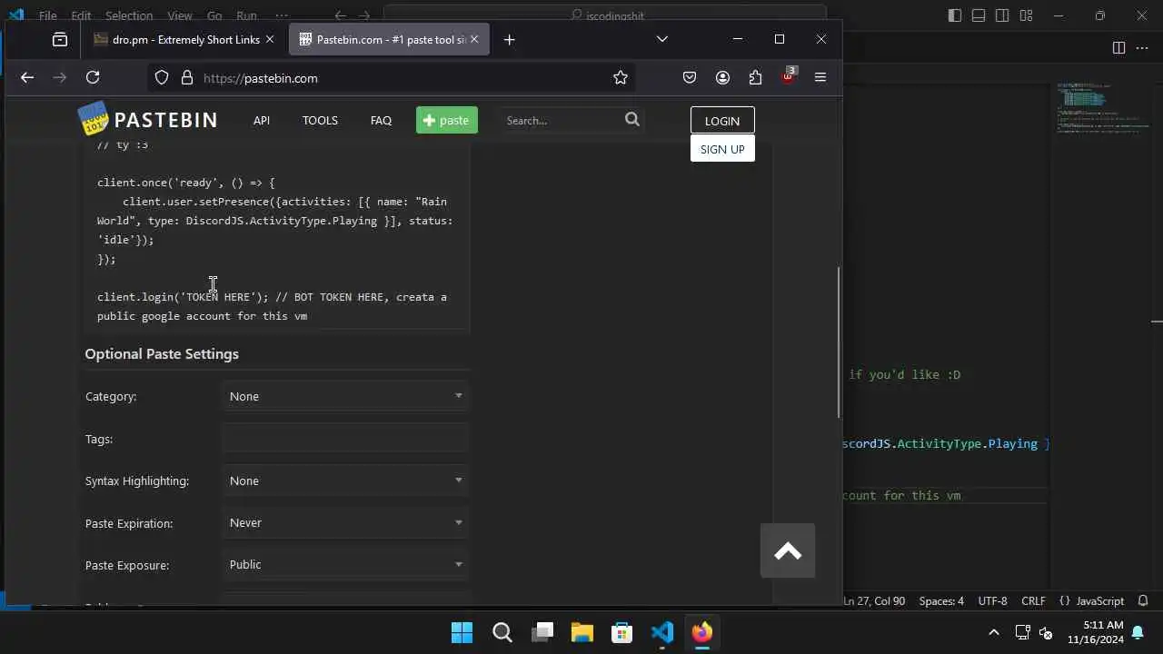
Task: Click the LOGIN button
Action: tap(722, 121)
